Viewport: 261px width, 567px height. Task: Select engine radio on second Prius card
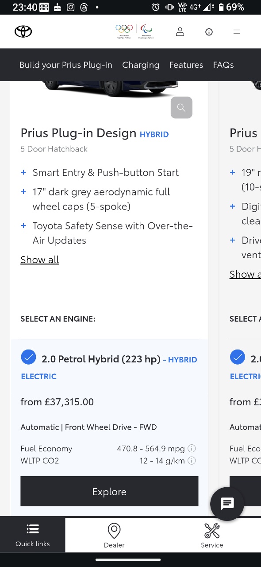click(238, 357)
